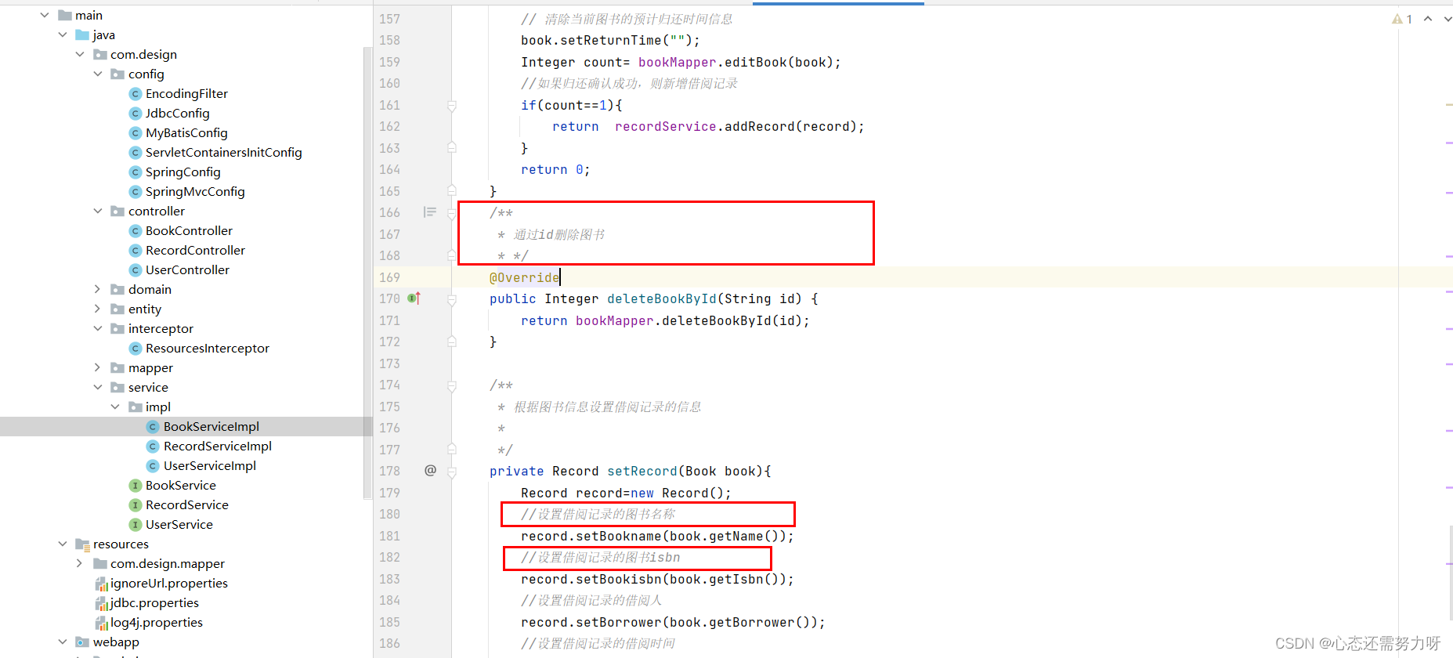Open RecordService interface

coord(186,504)
